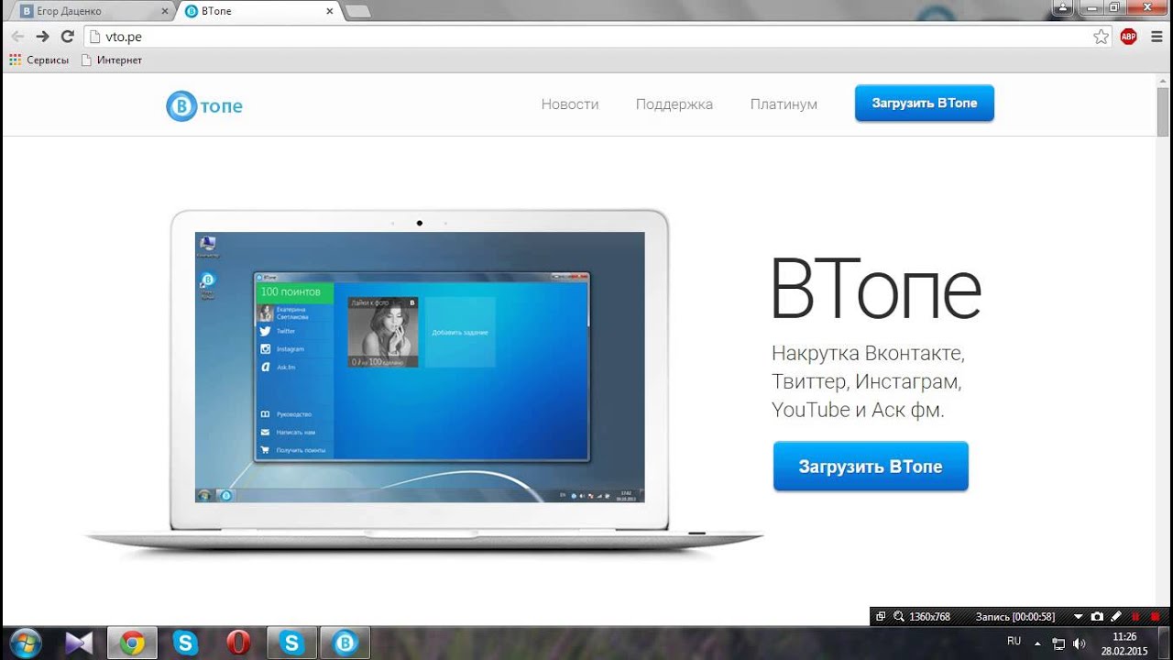Click the Запись [00:00:58] recording timer

pos(1015,617)
